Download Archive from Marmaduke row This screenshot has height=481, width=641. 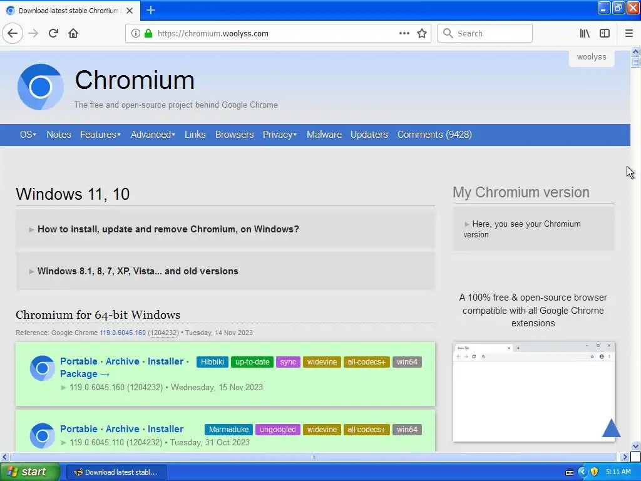(123, 429)
